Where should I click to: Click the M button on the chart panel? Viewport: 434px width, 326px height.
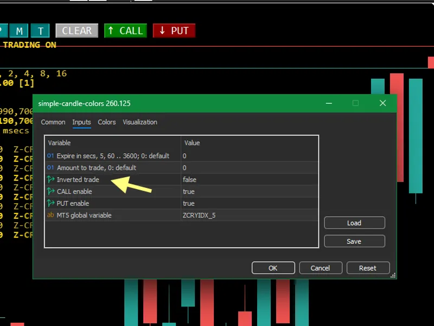[x=19, y=30]
